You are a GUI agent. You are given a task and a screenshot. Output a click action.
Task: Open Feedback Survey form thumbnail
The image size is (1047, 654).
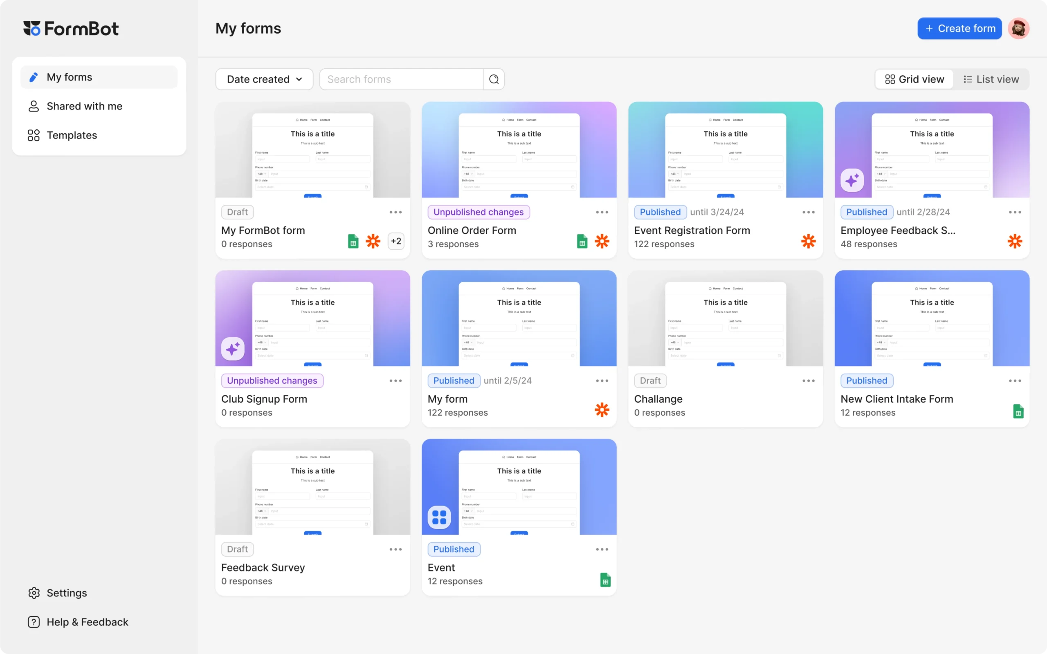coord(312,487)
